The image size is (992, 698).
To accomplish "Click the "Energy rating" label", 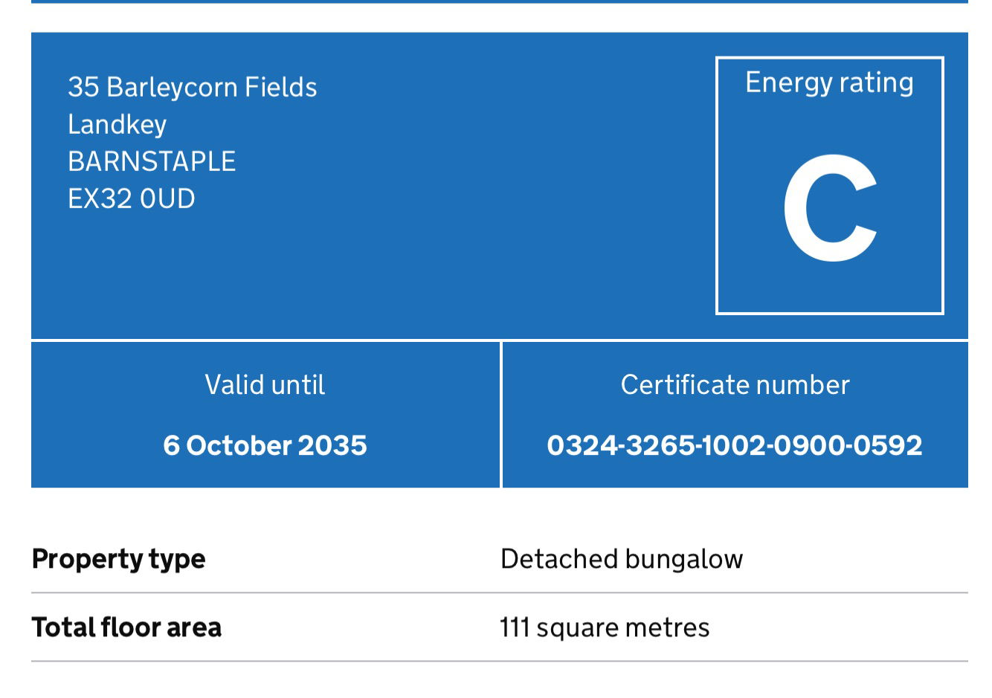I will (x=829, y=83).
